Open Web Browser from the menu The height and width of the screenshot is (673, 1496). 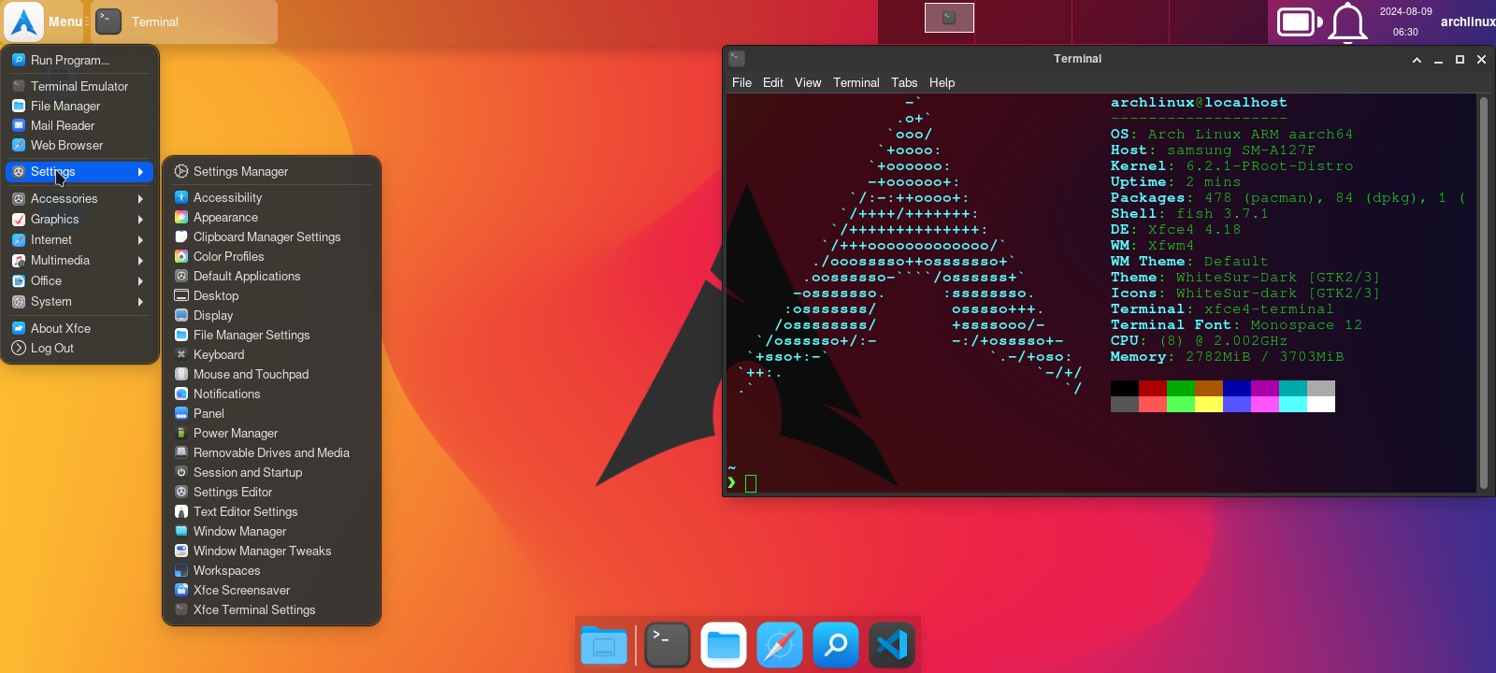coord(79,145)
